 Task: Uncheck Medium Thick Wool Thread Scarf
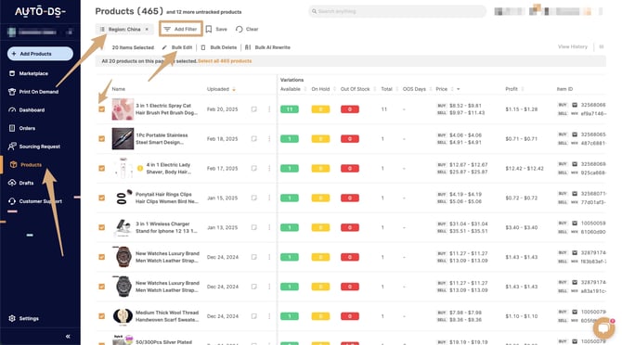[101, 316]
